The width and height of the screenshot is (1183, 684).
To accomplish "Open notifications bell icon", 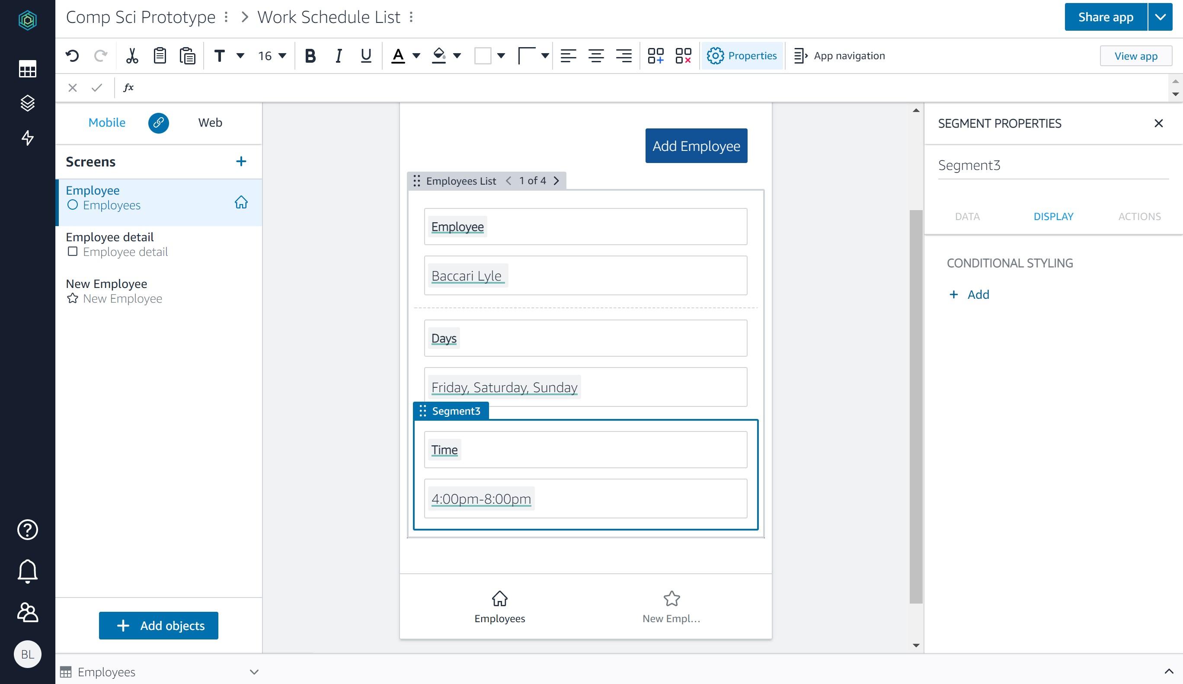I will [x=27, y=571].
